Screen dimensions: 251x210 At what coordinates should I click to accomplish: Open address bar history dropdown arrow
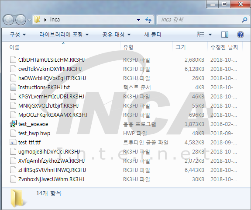[138, 20]
